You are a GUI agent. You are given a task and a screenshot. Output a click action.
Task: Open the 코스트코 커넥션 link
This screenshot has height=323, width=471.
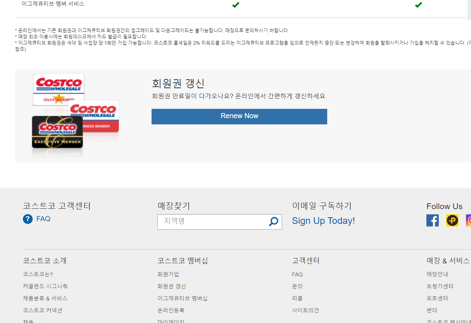point(42,310)
